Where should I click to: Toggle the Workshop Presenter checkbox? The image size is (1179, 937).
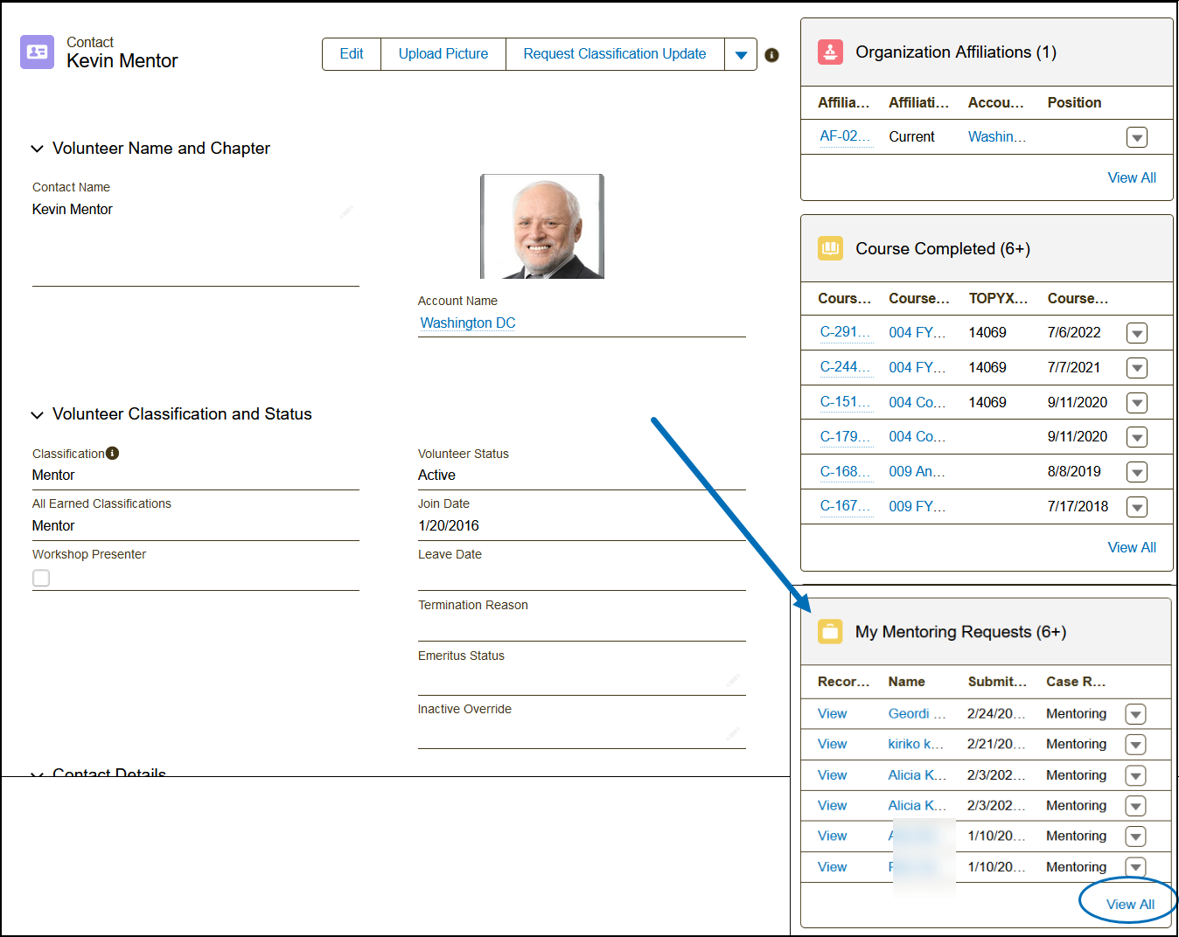[41, 578]
